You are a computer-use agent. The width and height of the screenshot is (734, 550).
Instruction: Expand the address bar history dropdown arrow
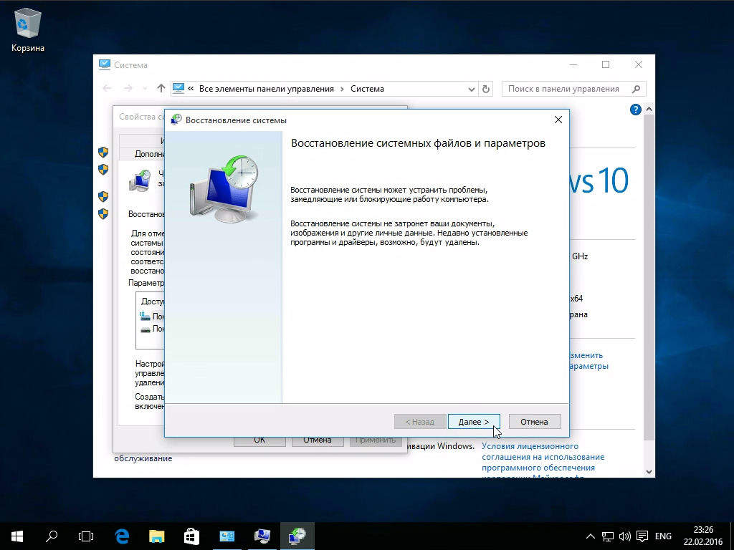pyautogui.click(x=471, y=88)
